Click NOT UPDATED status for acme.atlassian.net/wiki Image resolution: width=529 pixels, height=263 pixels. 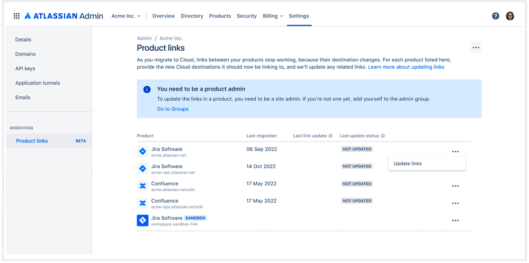[357, 184]
